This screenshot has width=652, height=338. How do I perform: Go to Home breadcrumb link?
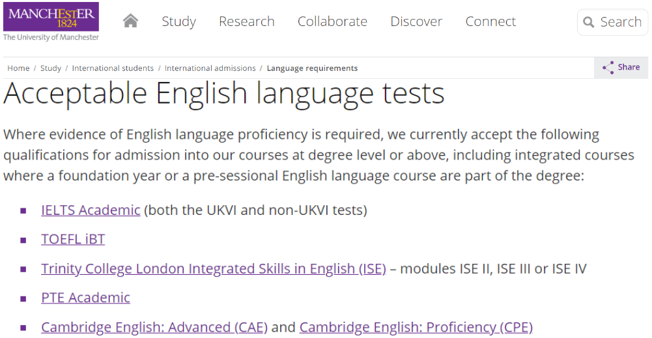(18, 68)
